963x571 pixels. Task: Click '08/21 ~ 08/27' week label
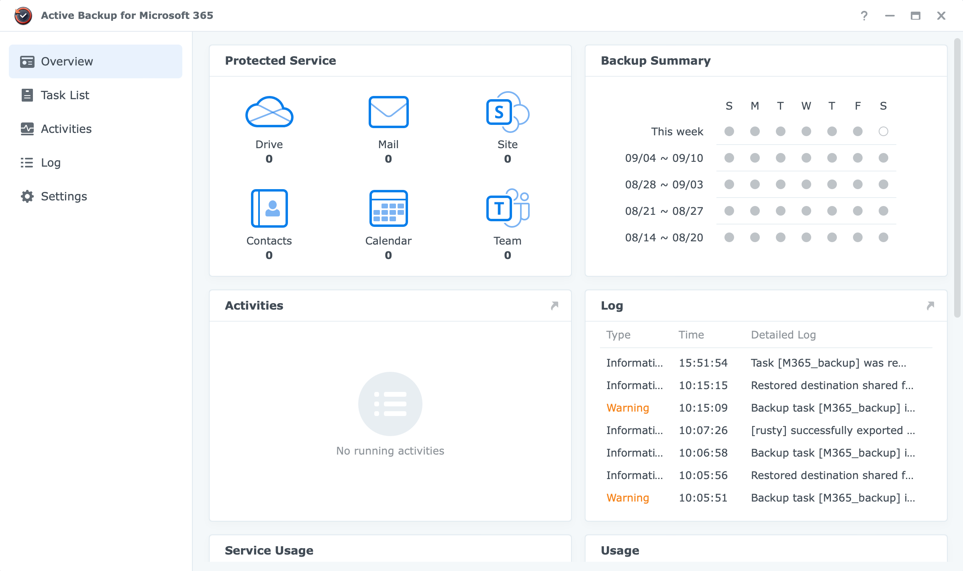click(x=664, y=211)
